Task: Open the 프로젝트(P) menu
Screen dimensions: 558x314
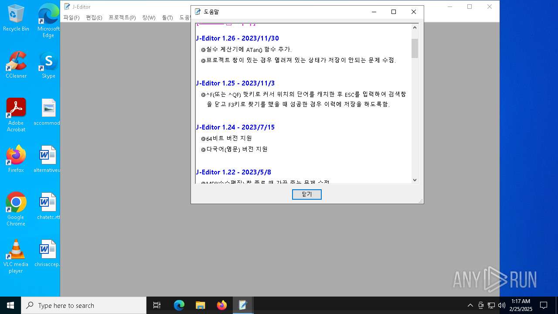Action: pos(122,18)
